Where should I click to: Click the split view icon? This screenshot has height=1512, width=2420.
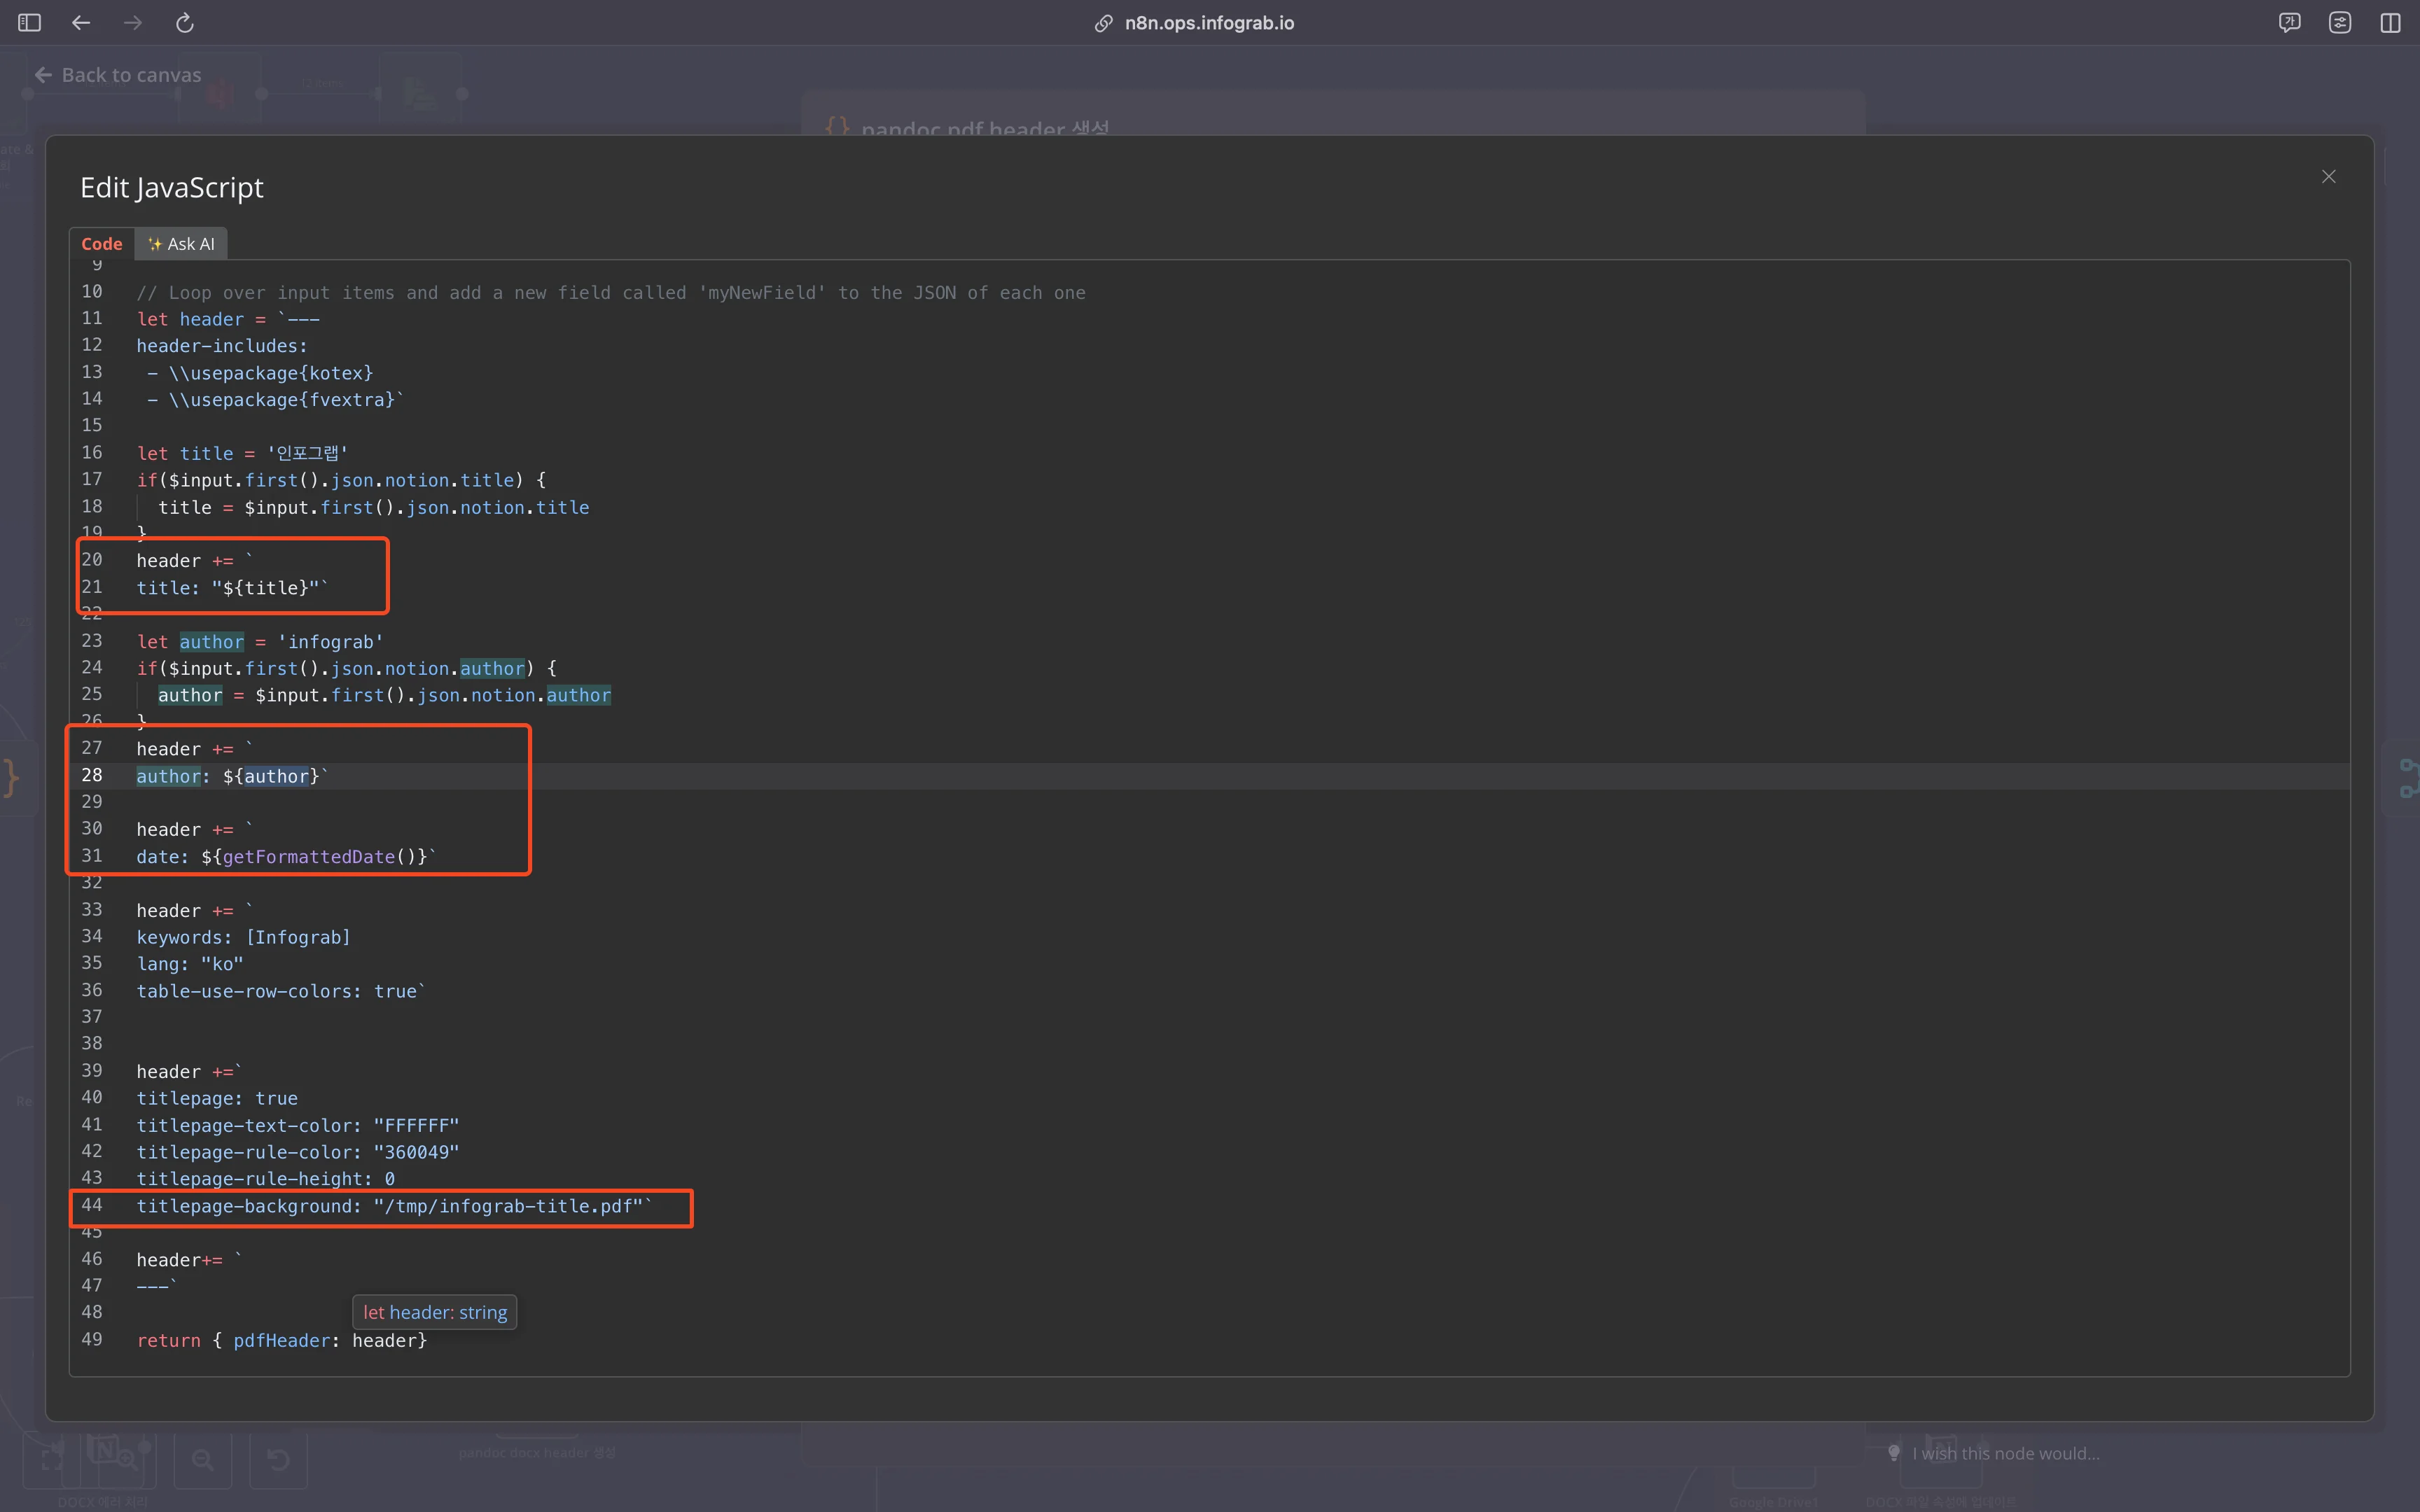pos(2390,23)
